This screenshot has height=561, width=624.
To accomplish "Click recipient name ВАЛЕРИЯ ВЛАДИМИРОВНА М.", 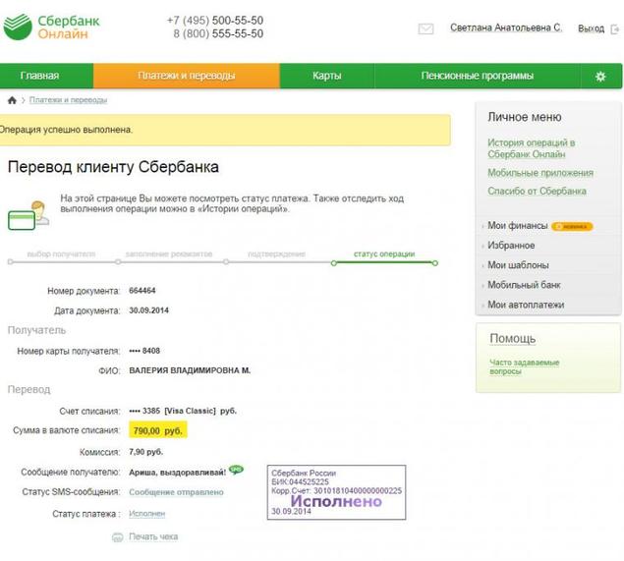I will point(190,370).
